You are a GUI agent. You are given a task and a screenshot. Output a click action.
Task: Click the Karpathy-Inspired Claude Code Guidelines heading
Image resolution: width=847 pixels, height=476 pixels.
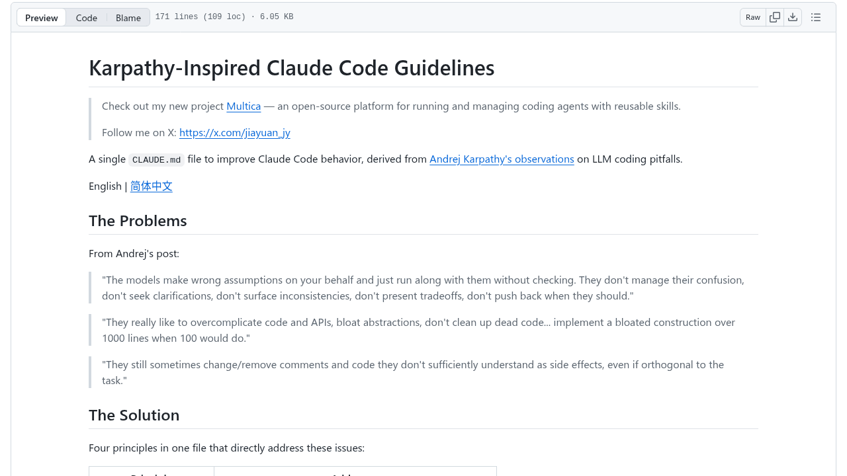(292, 67)
